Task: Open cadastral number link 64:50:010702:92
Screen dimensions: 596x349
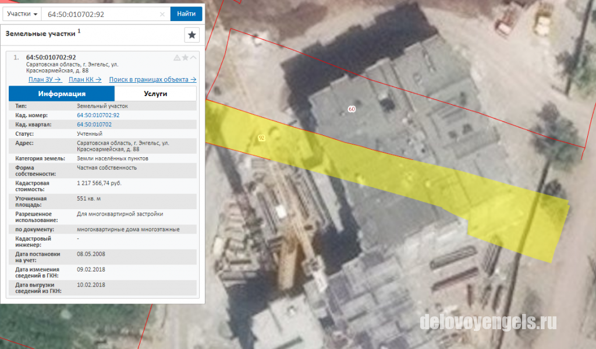Action: [98, 115]
